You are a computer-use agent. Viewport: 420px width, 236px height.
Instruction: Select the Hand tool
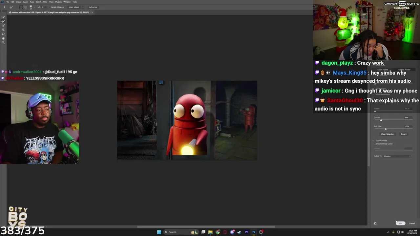(x=3, y=38)
